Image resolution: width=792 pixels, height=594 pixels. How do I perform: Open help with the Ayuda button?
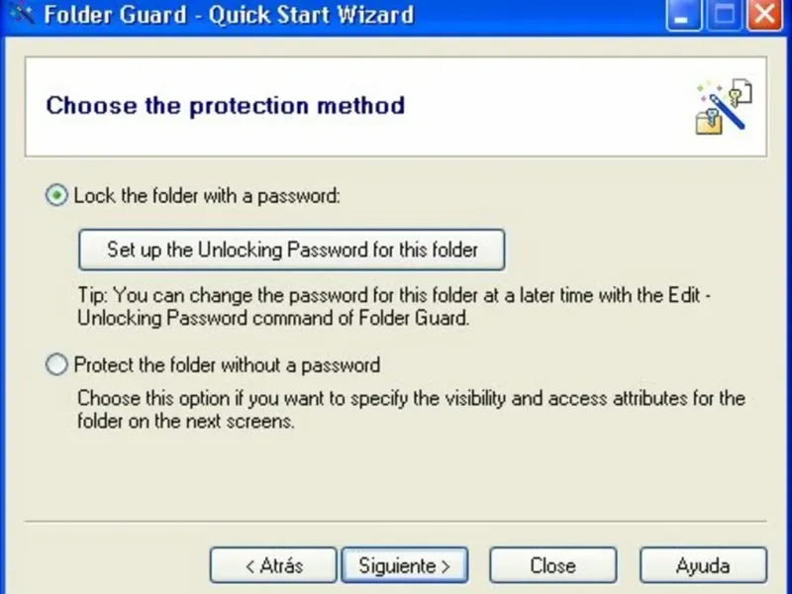pyautogui.click(x=703, y=565)
